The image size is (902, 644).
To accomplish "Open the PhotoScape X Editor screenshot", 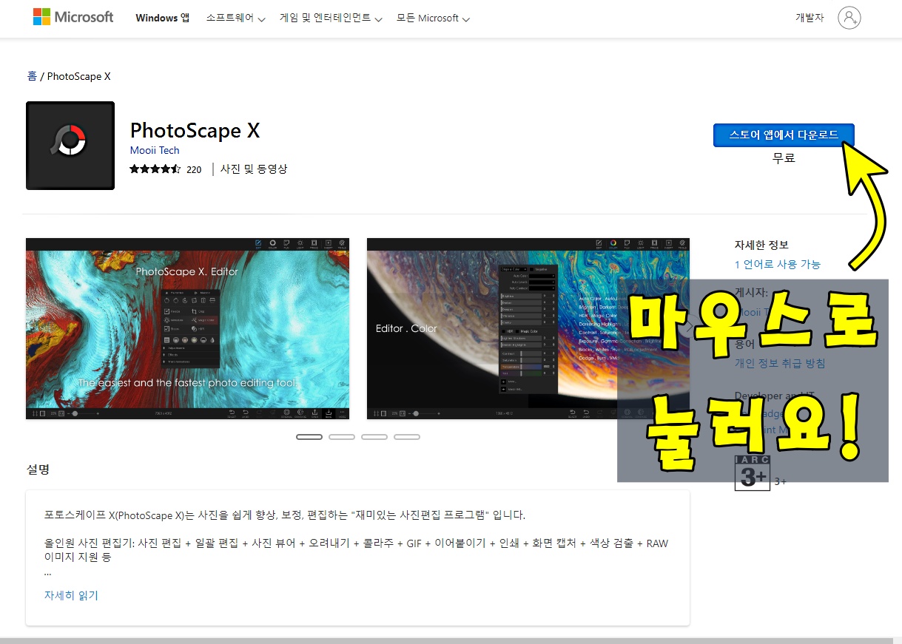I will (x=187, y=328).
